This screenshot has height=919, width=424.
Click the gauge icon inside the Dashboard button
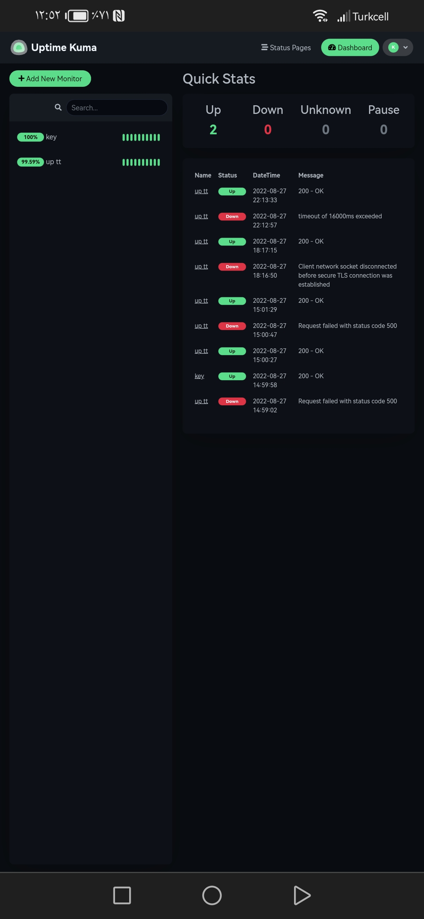point(332,47)
